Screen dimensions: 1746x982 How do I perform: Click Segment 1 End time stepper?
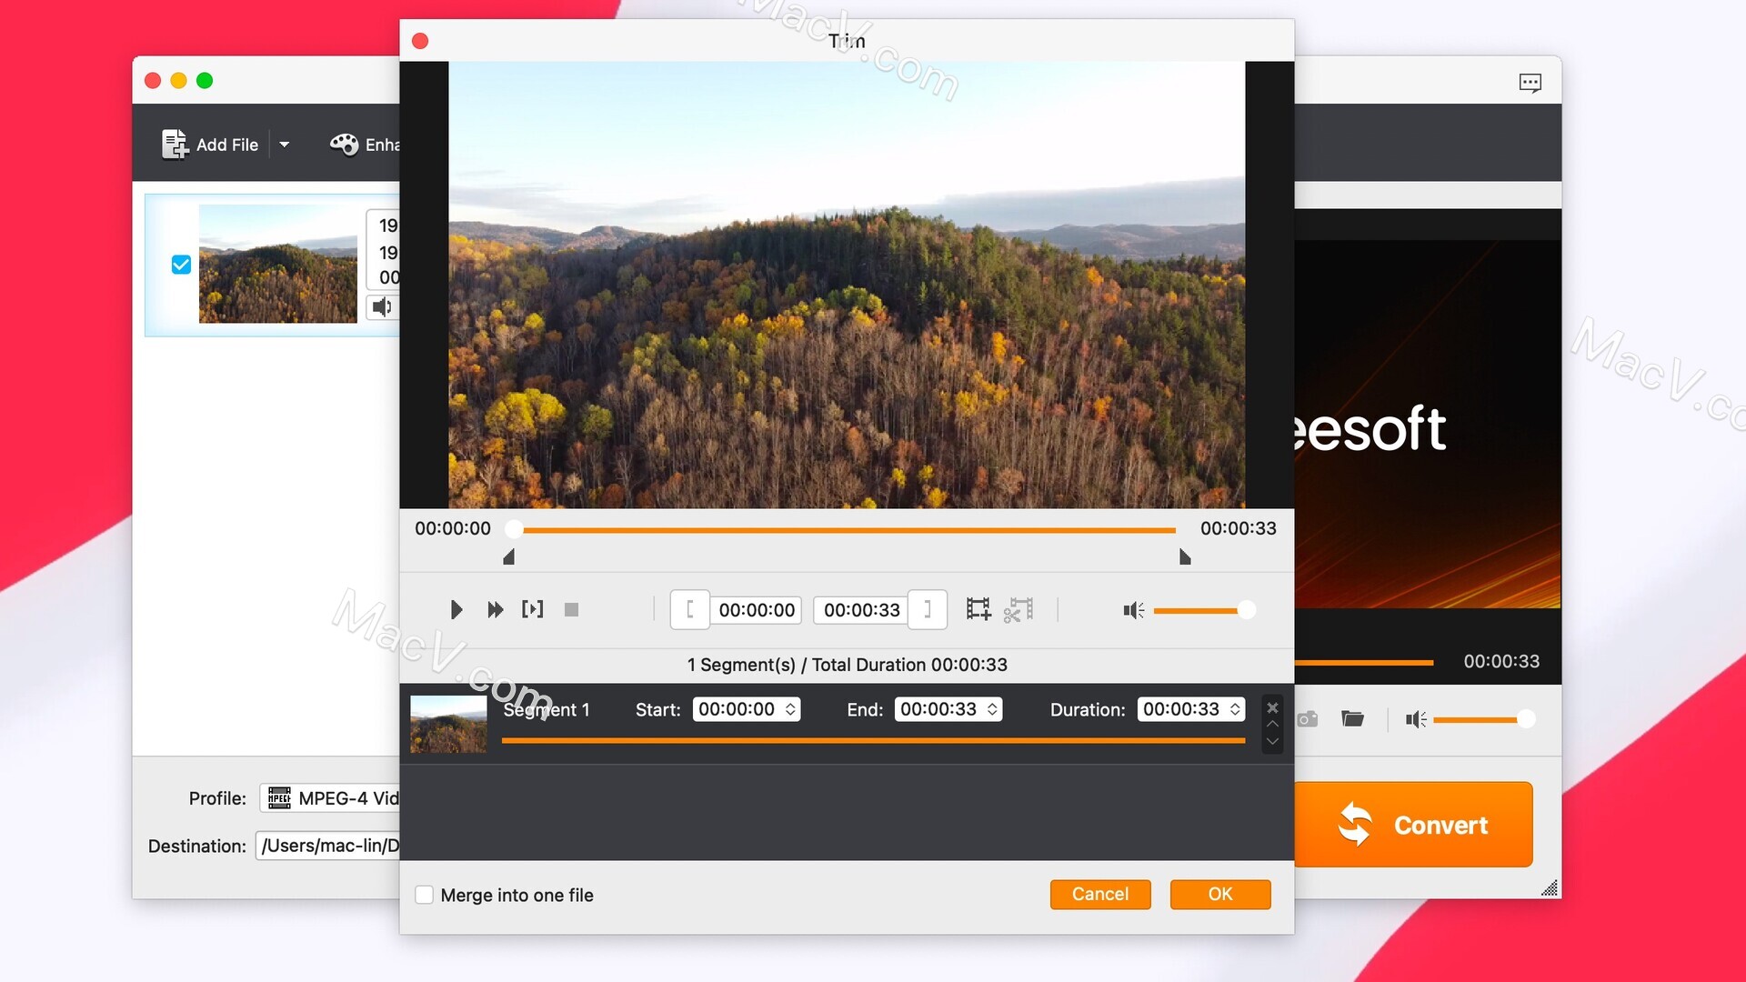pyautogui.click(x=993, y=709)
